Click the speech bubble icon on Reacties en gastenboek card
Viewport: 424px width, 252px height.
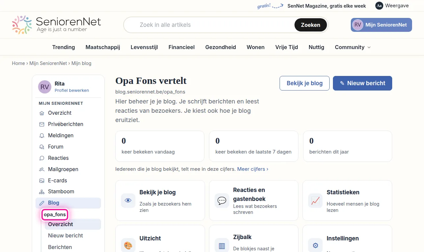[x=222, y=201]
